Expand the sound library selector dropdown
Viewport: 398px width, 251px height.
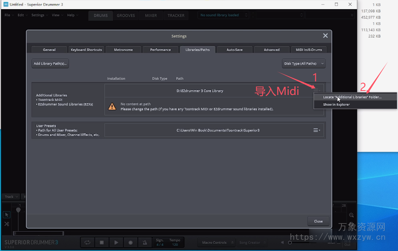coord(223,15)
